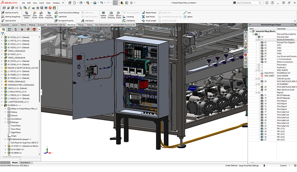This screenshot has width=297, height=172.
Task: Click the red no-entry icon in the quick toolbar
Action: [50, 8]
